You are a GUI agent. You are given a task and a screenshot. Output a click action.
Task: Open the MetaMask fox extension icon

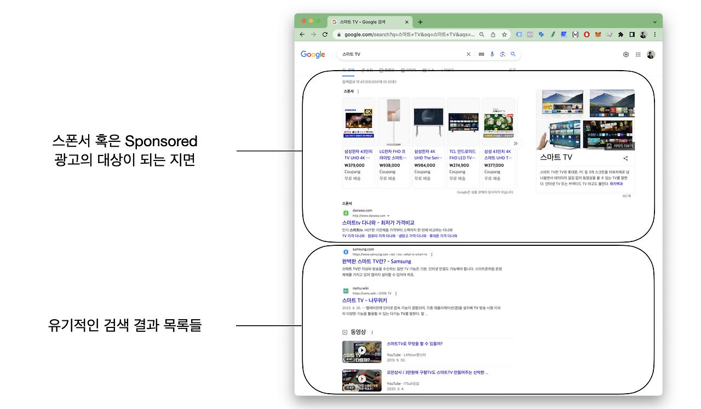pyautogui.click(x=597, y=34)
